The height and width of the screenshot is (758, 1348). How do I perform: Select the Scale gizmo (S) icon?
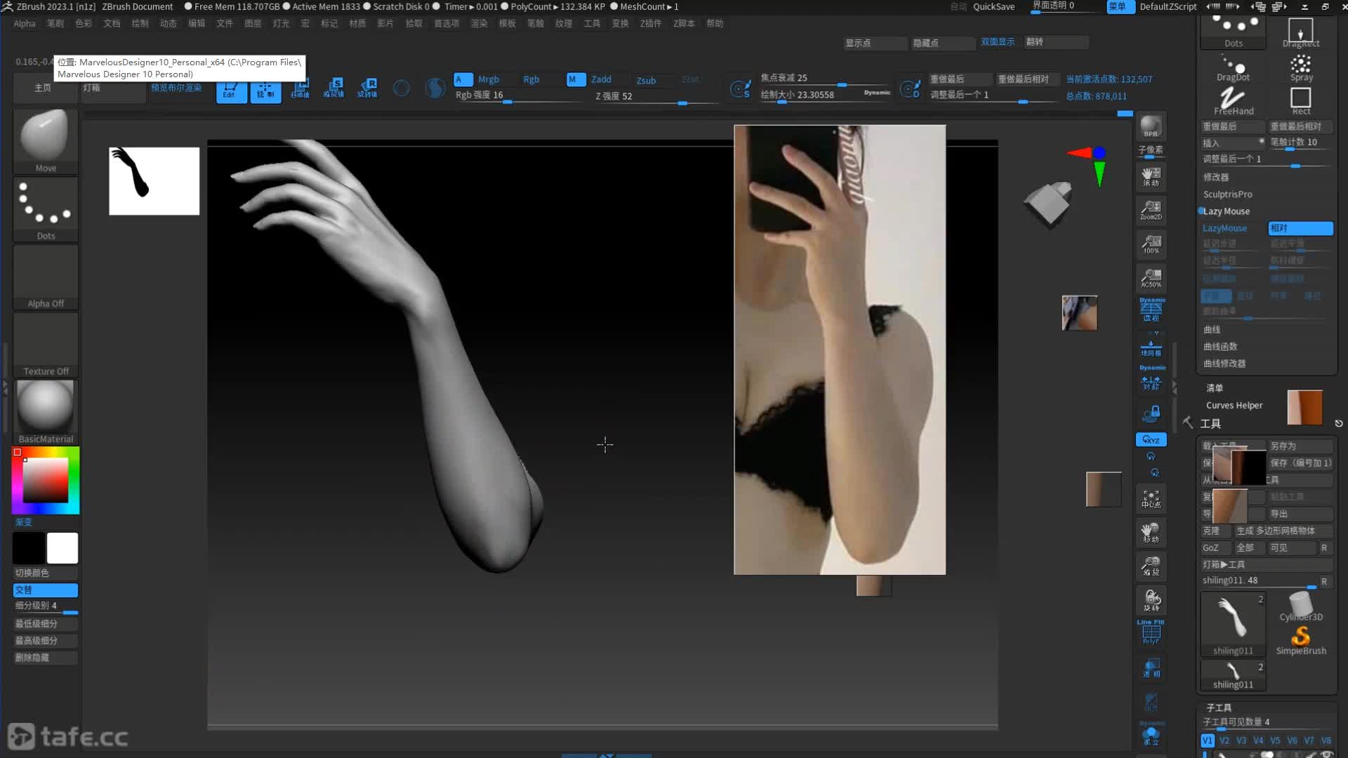point(334,88)
